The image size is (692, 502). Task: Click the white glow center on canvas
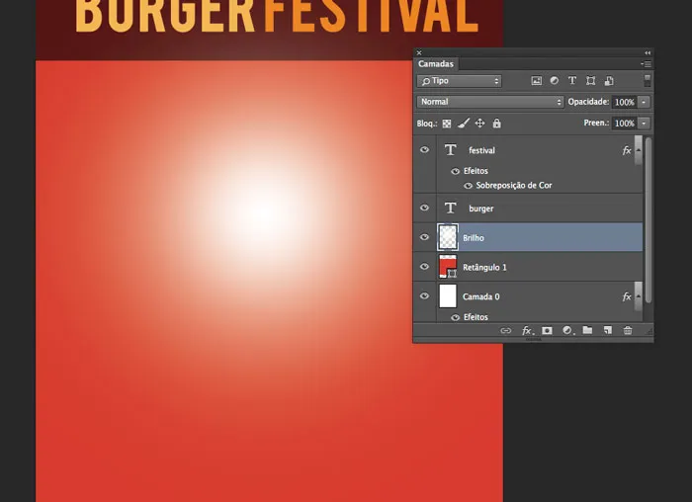264,214
